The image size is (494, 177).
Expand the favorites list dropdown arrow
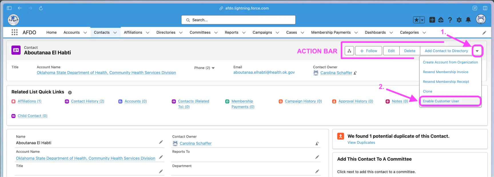[422, 20]
